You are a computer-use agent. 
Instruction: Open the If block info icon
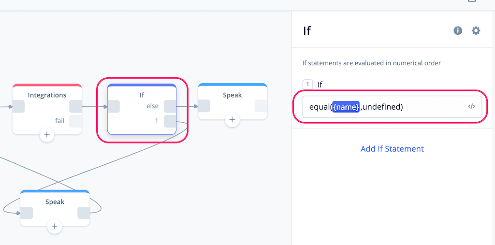[458, 30]
